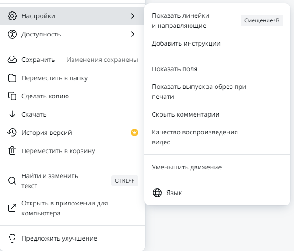
Task: Select Добавить инструкции menu entry
Action: tap(186, 43)
